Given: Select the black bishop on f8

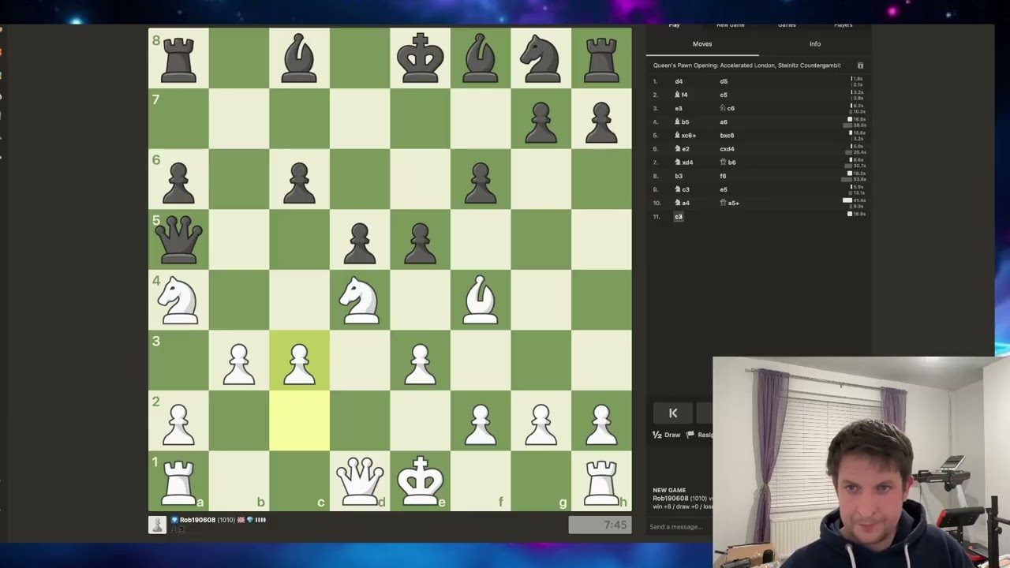Looking at the screenshot, I should click(x=481, y=58).
